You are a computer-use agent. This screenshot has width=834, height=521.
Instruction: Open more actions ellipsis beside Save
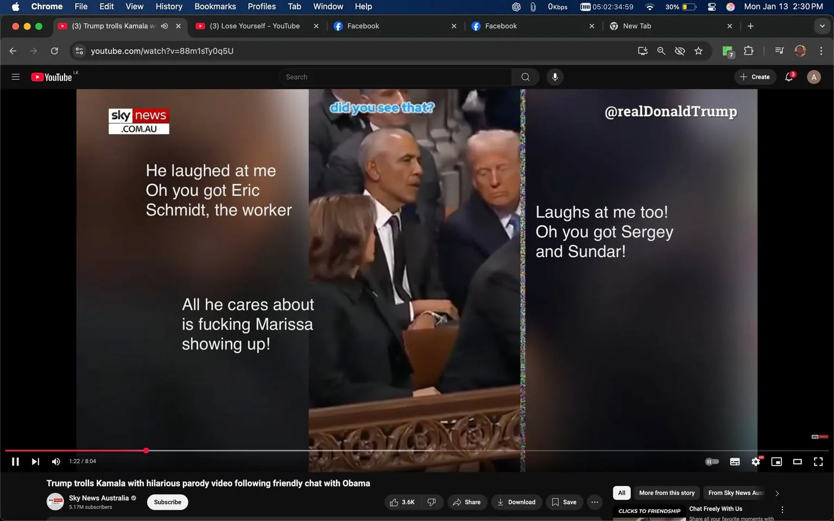tap(595, 502)
